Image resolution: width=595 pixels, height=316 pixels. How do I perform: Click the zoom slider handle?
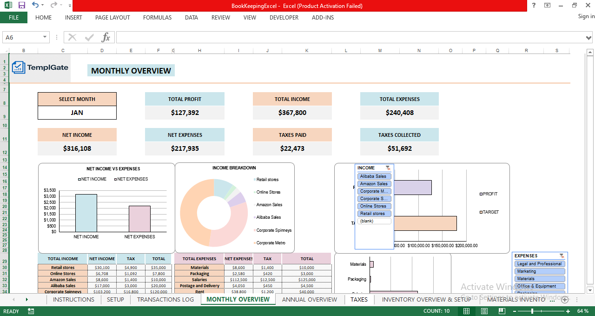tap(533, 311)
